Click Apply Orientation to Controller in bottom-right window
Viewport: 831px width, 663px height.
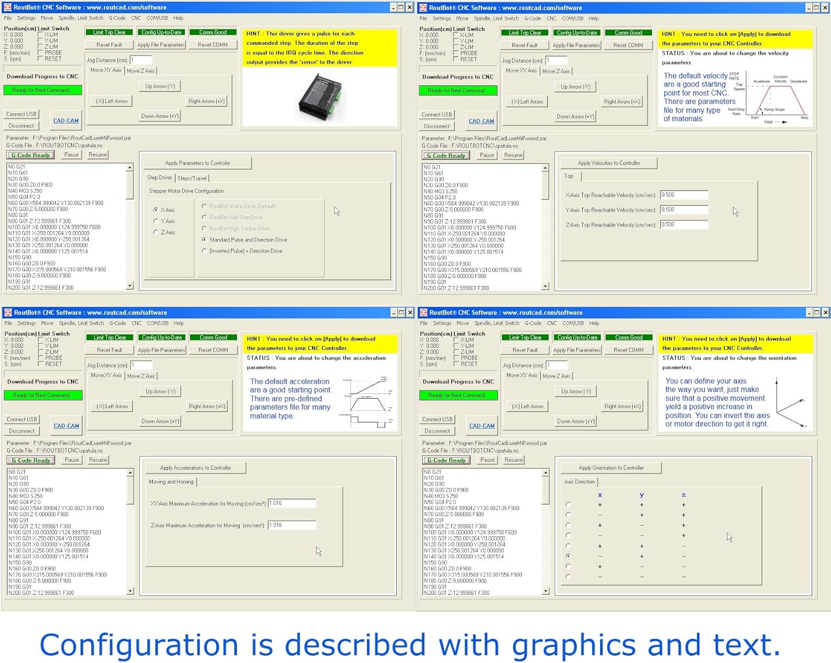611,468
